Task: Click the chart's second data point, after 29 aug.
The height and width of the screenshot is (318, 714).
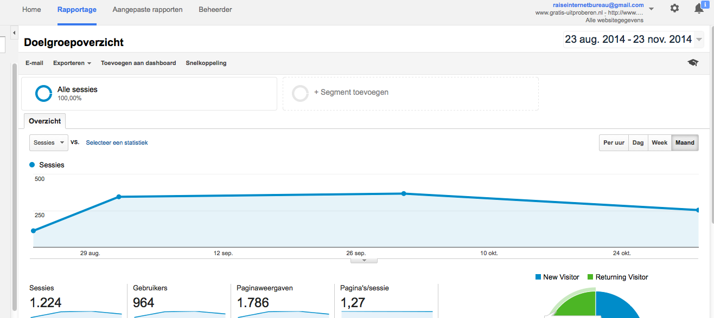Action: [x=119, y=197]
